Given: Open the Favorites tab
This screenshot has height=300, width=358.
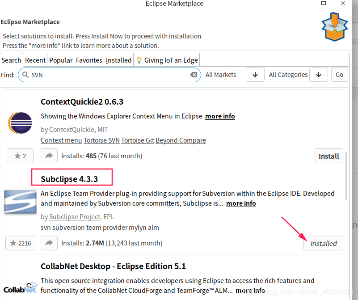Looking at the screenshot, I should point(89,60).
